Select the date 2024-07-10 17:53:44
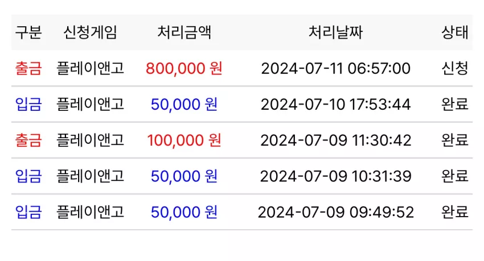 tap(335, 104)
